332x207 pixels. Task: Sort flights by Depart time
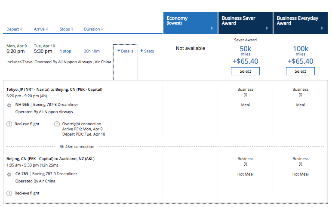(15, 29)
